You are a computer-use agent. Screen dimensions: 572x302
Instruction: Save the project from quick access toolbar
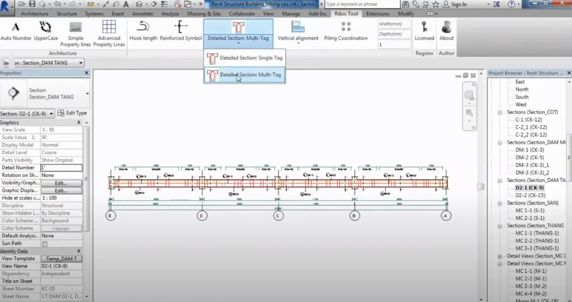(32, 4)
